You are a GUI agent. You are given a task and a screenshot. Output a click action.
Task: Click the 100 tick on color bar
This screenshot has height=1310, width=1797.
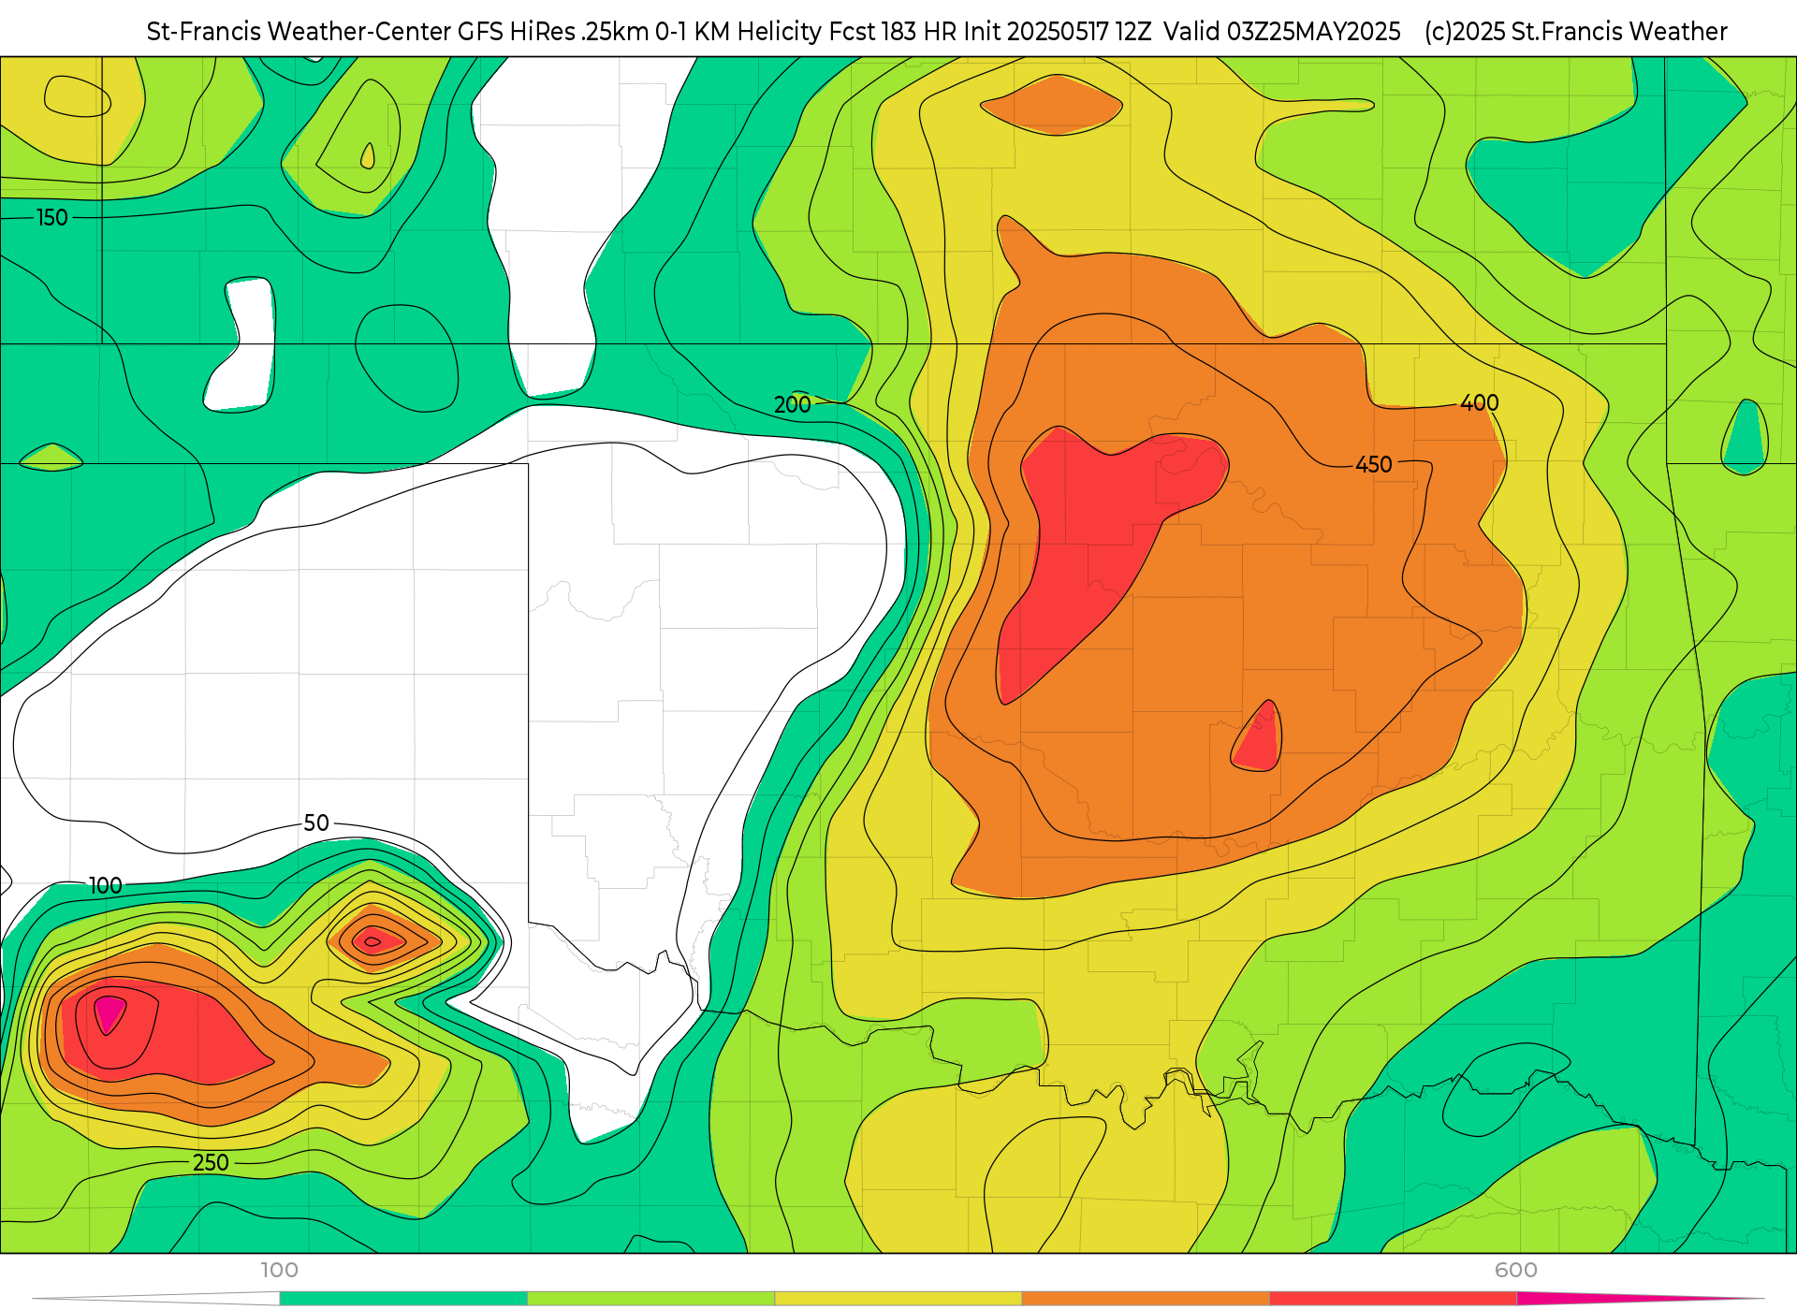click(279, 1270)
